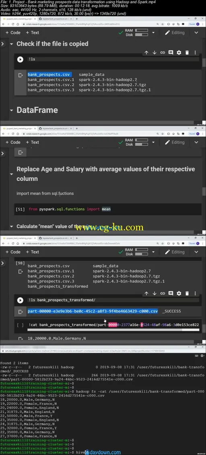Click the Disk usage bar in the Check if the file is copied frame
This screenshot has height=455, width=206.
pos(142,35)
